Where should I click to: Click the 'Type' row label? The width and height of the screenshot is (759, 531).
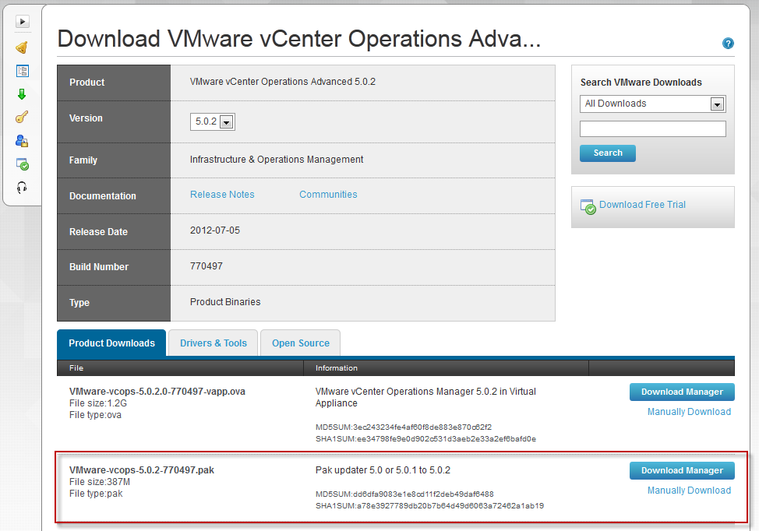point(79,303)
